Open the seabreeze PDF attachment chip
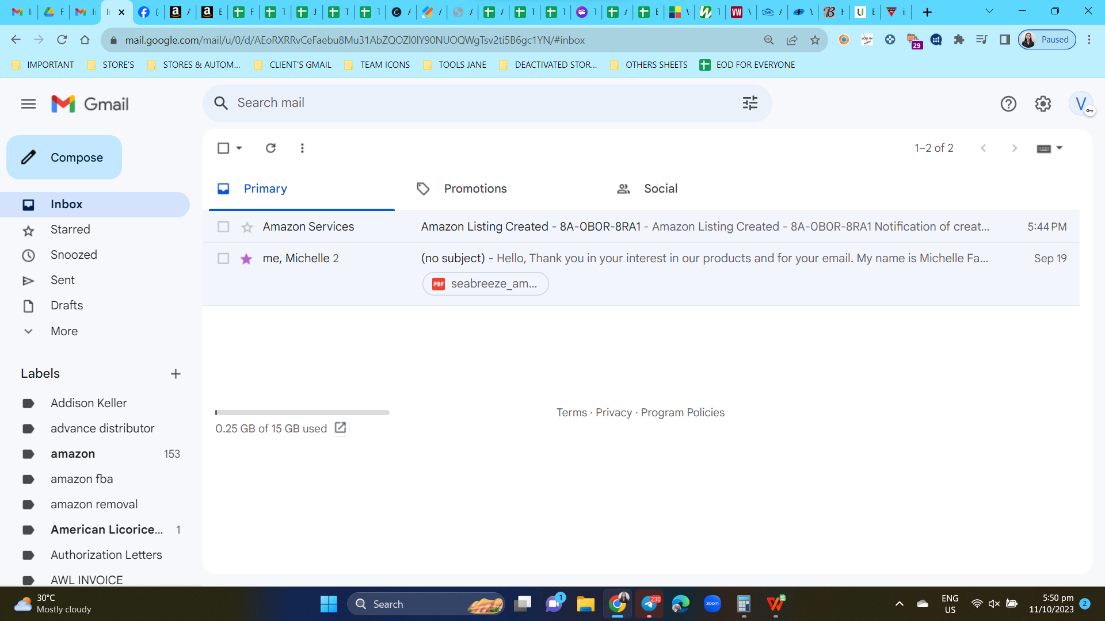The height and width of the screenshot is (621, 1105). click(x=486, y=283)
